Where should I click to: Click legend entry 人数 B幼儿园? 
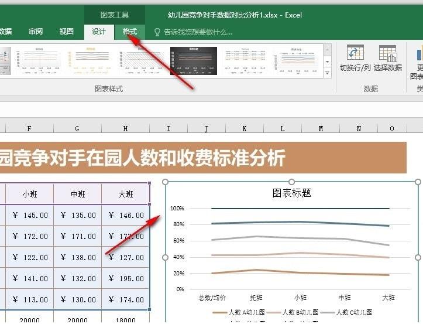293,312
